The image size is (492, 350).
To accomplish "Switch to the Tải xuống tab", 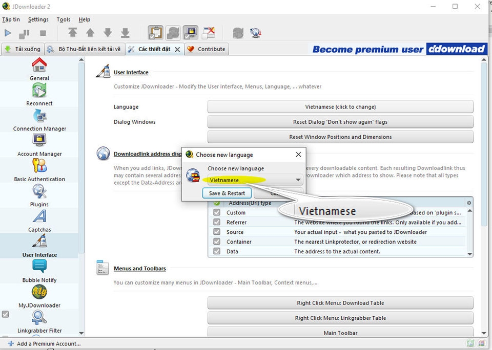I will pyautogui.click(x=23, y=49).
